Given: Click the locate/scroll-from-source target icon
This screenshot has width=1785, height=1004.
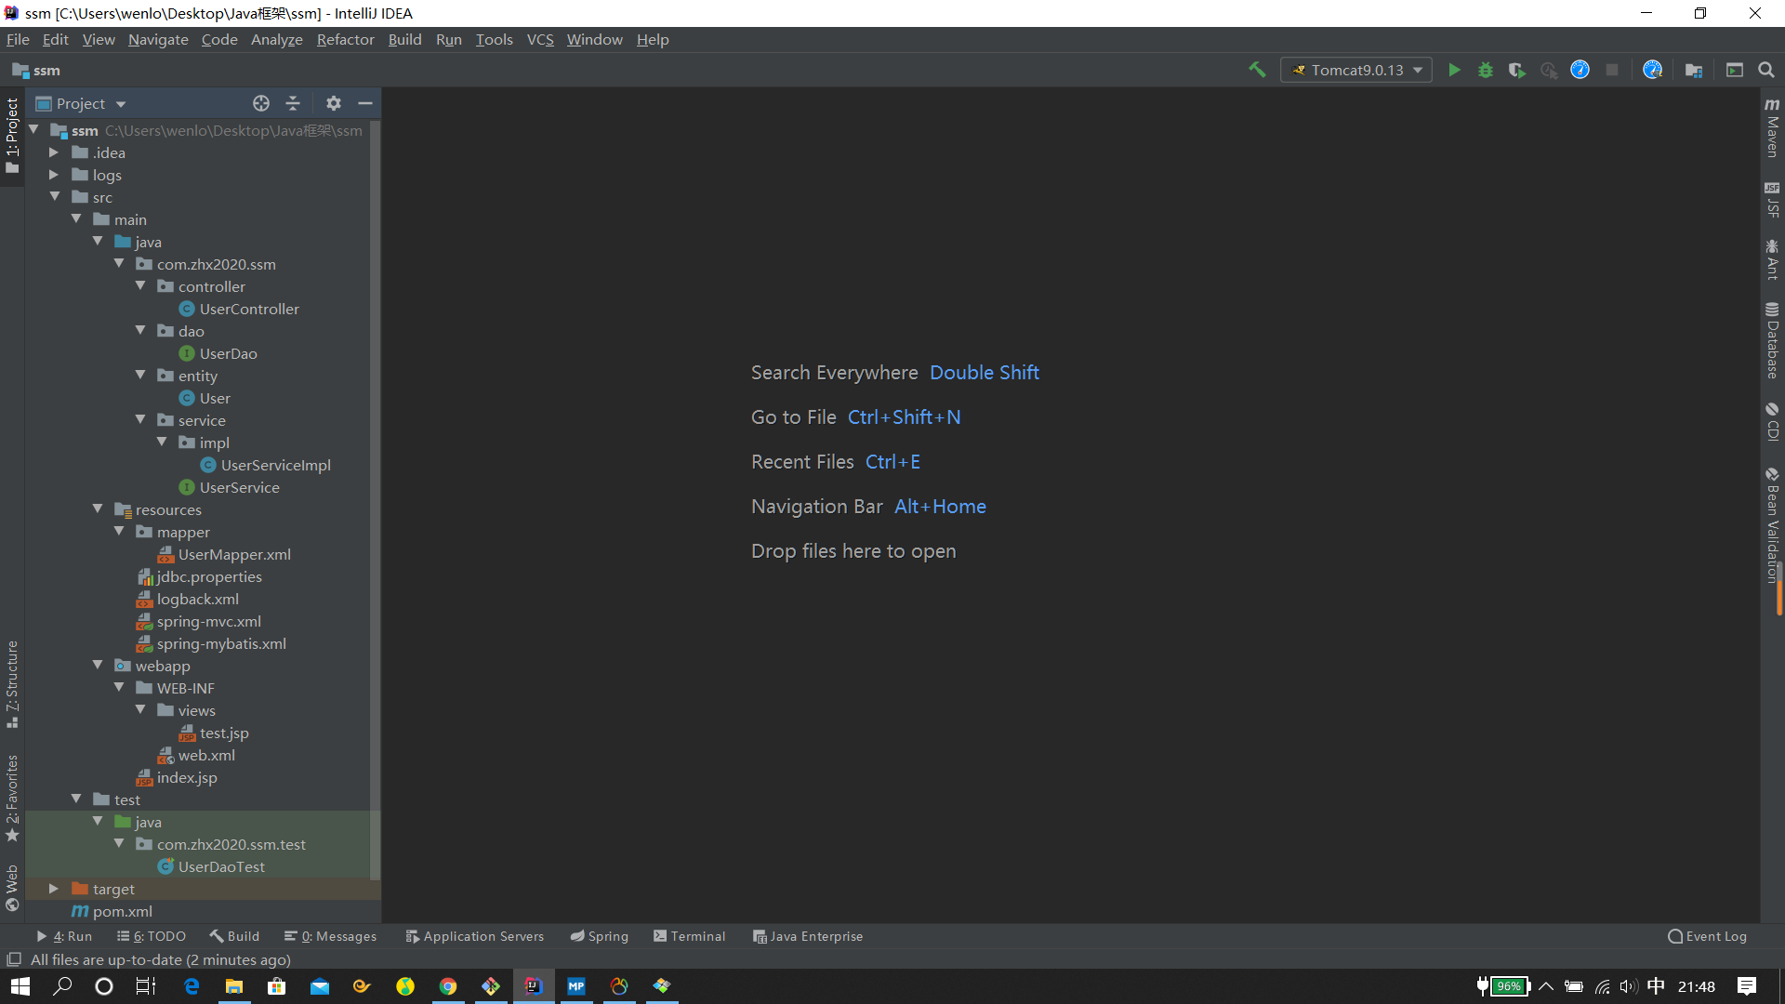Looking at the screenshot, I should [261, 103].
